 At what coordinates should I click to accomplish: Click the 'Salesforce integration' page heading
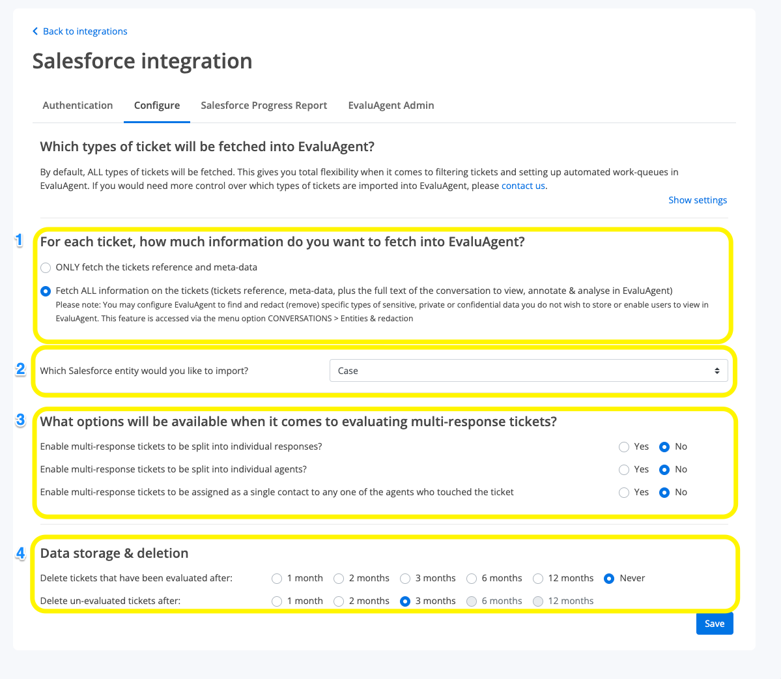pos(143,61)
